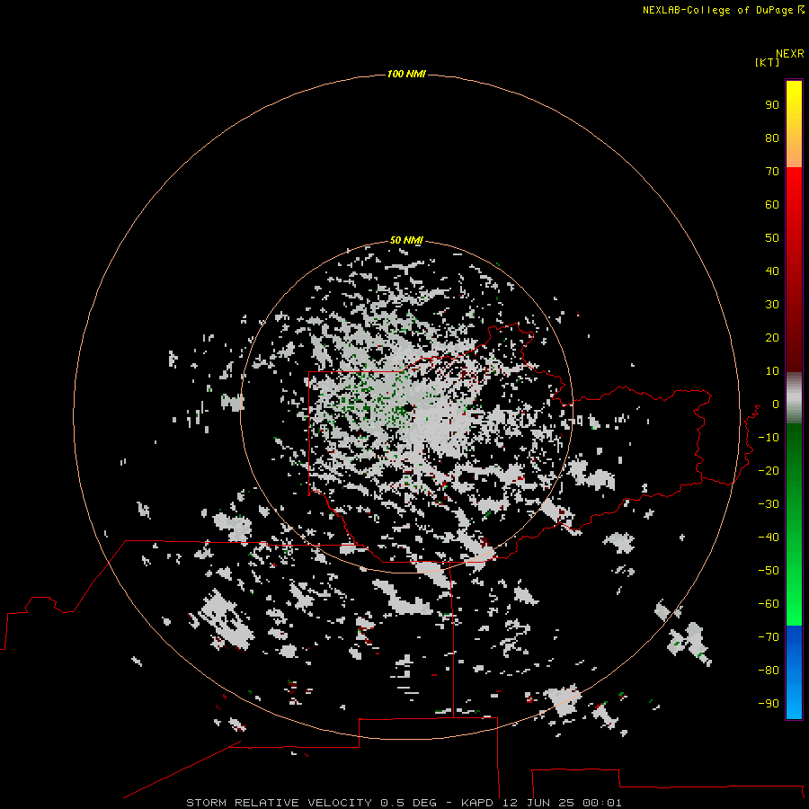The image size is (809, 809).
Task: Click the 00:01 time stamp
Action: 602,803
